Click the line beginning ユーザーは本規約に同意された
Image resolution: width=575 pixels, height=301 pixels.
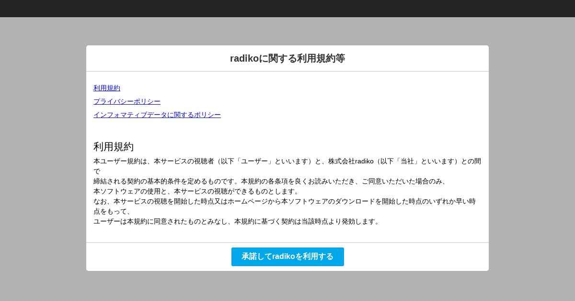click(x=237, y=221)
